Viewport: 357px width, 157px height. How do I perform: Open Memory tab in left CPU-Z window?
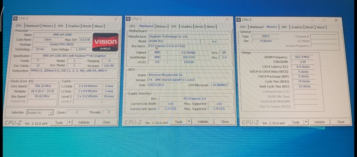click(x=48, y=26)
